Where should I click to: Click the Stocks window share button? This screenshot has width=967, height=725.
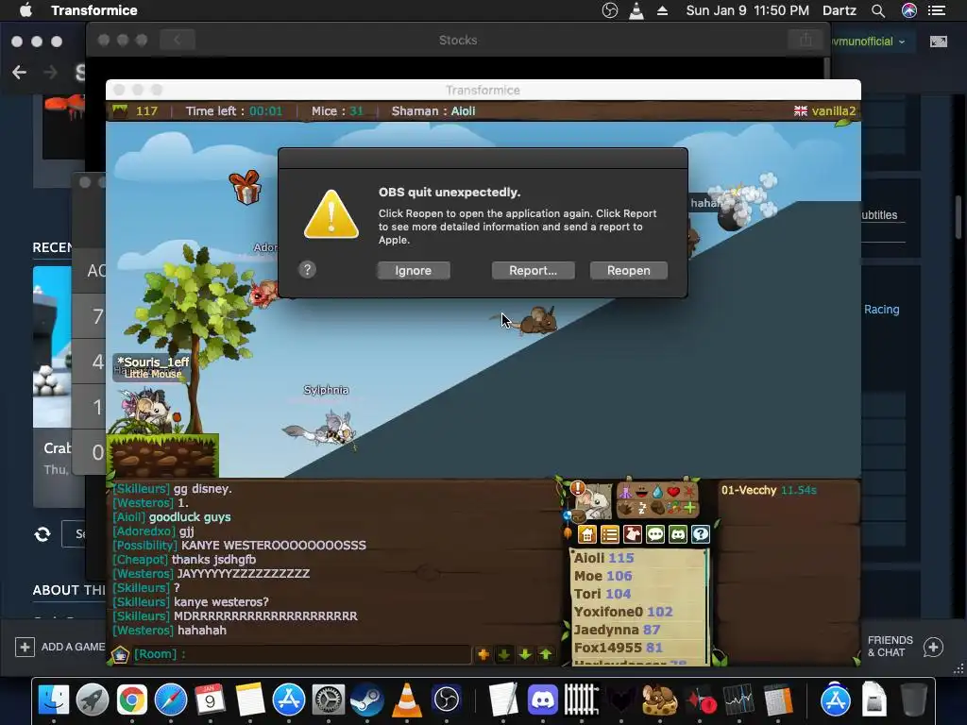tap(806, 40)
